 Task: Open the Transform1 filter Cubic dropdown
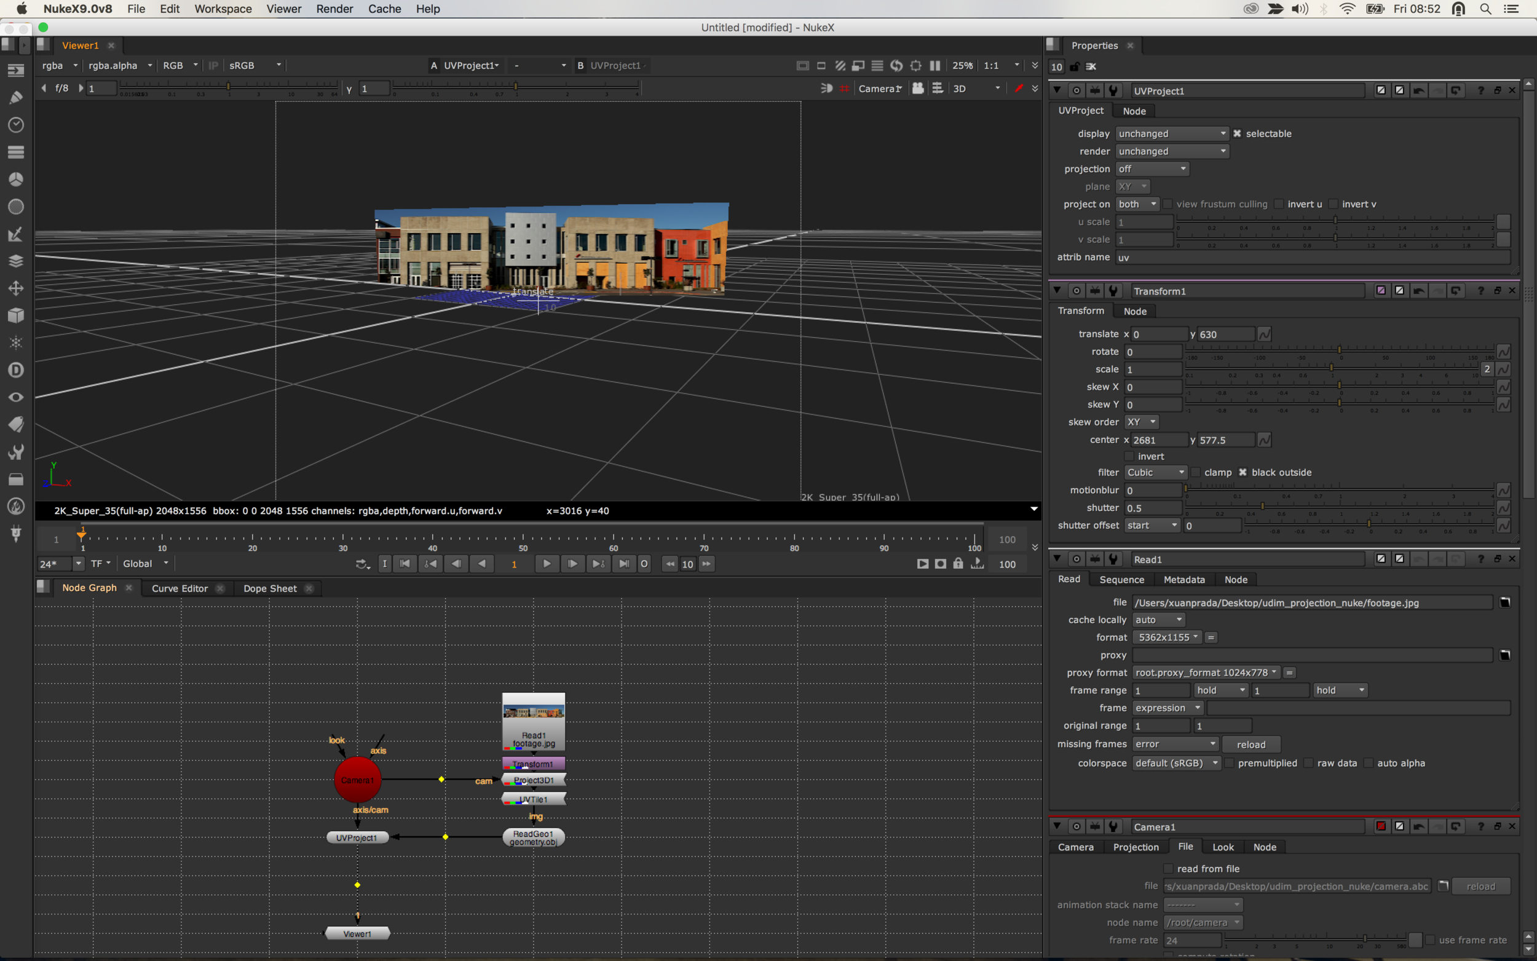1156,472
